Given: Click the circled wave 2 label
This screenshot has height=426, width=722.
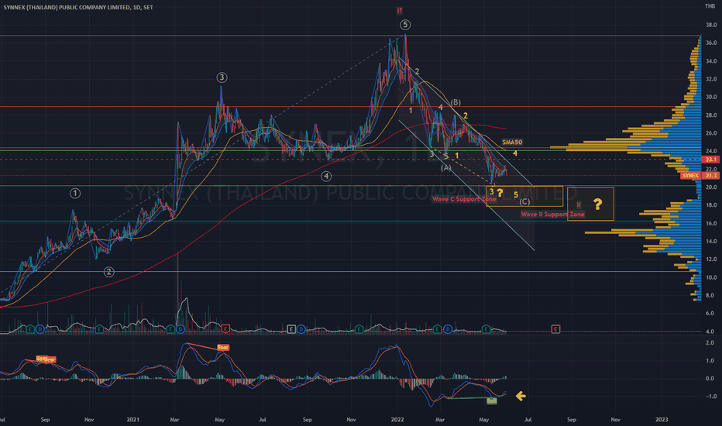Looking at the screenshot, I should point(108,272).
